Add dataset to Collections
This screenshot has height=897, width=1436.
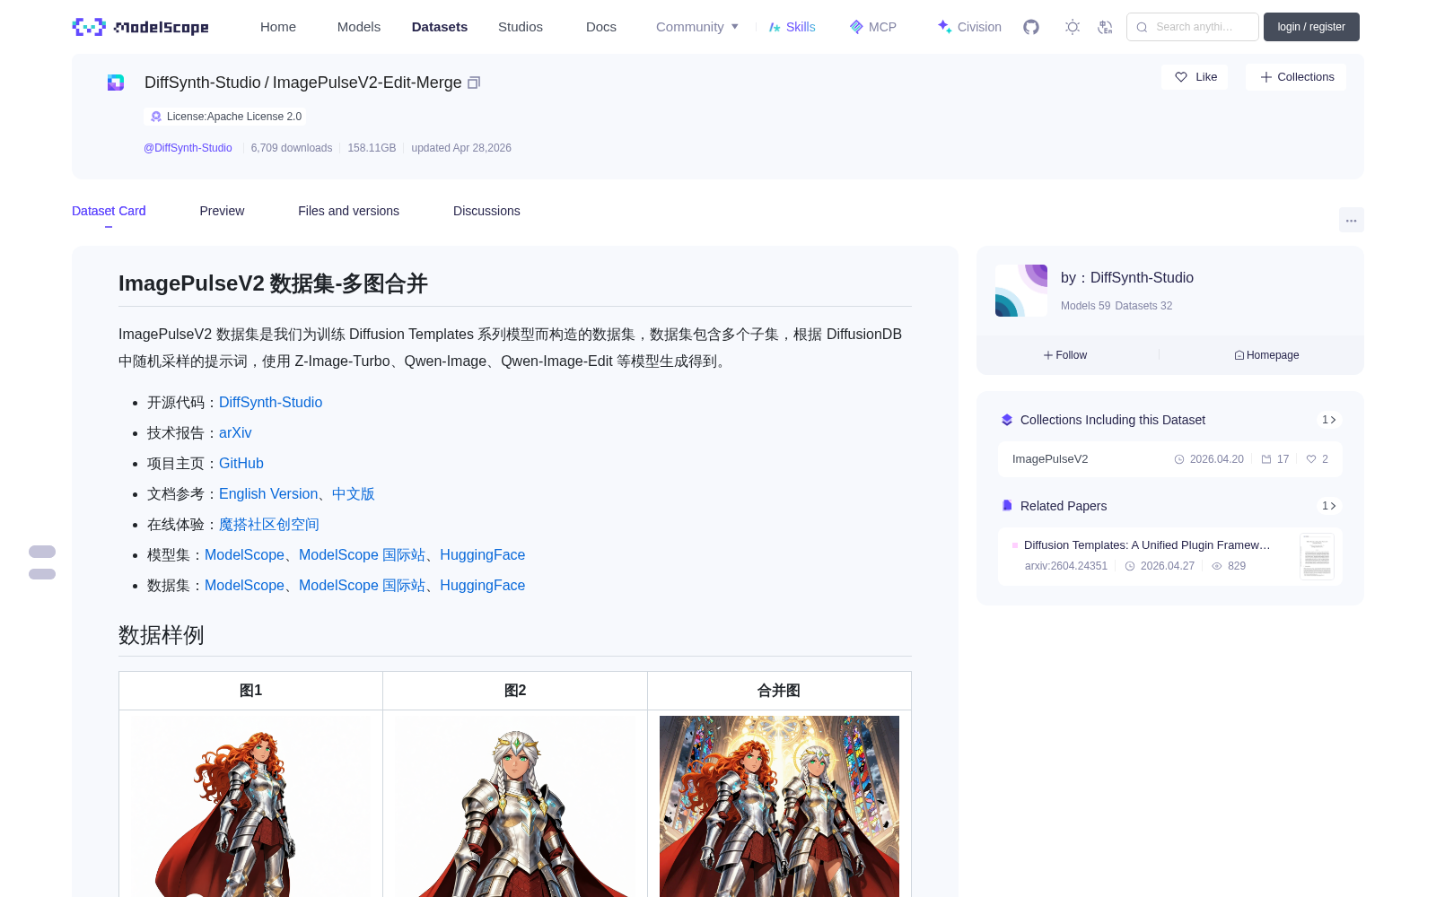1296,77
